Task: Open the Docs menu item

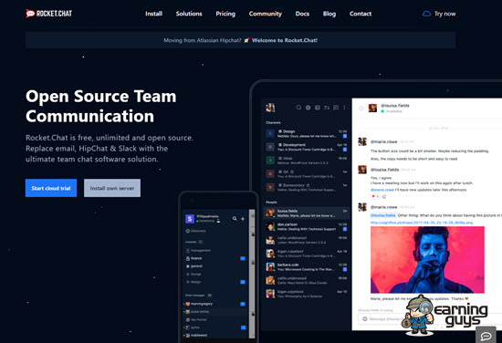Action: click(x=302, y=14)
